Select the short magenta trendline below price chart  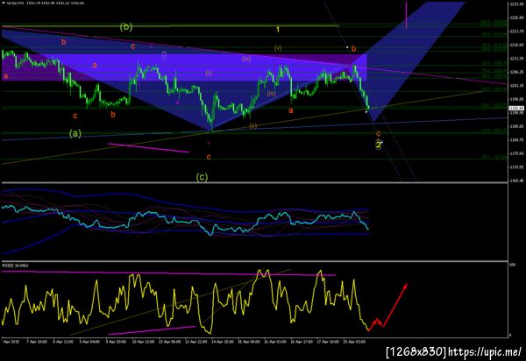point(149,148)
